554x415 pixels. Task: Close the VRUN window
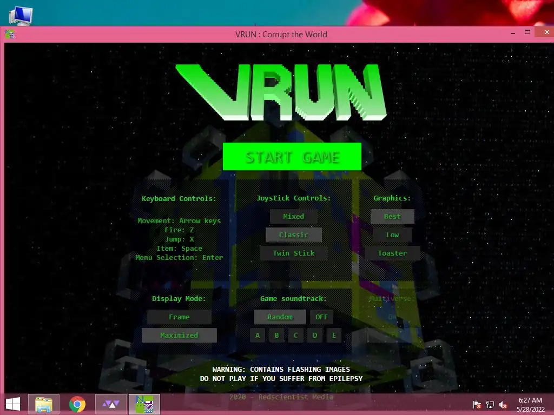point(546,32)
